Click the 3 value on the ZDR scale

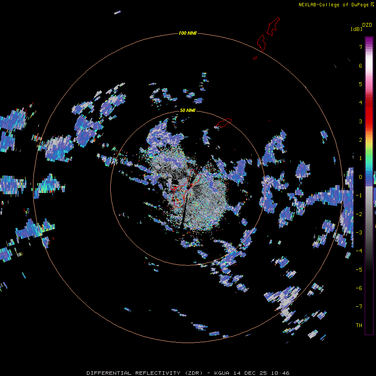pyautogui.click(x=361, y=121)
